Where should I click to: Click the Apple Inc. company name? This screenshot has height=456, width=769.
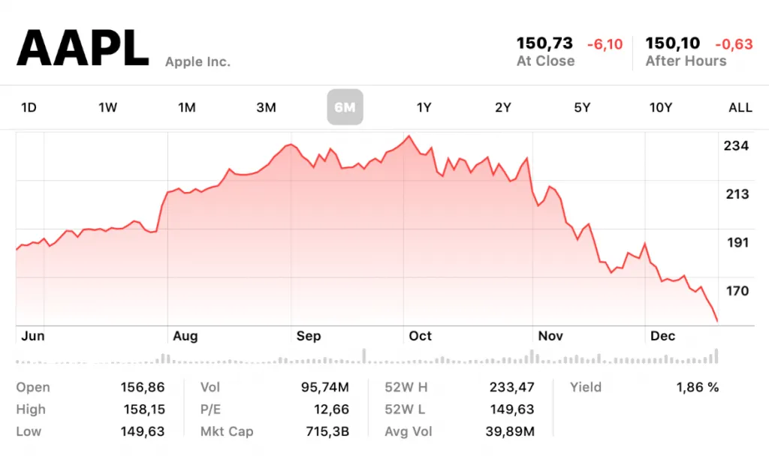point(198,61)
